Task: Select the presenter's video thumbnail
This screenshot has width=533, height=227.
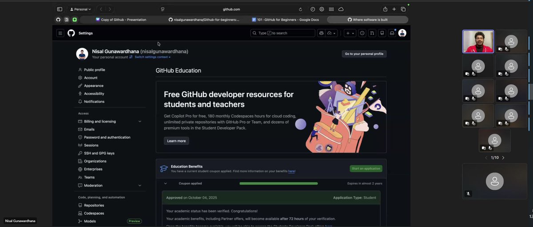Action: 478,42
